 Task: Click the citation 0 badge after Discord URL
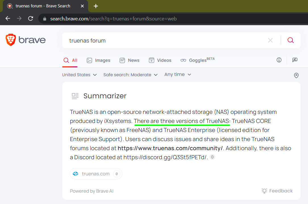pos(212,157)
